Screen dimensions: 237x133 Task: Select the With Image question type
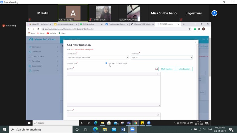117,63
